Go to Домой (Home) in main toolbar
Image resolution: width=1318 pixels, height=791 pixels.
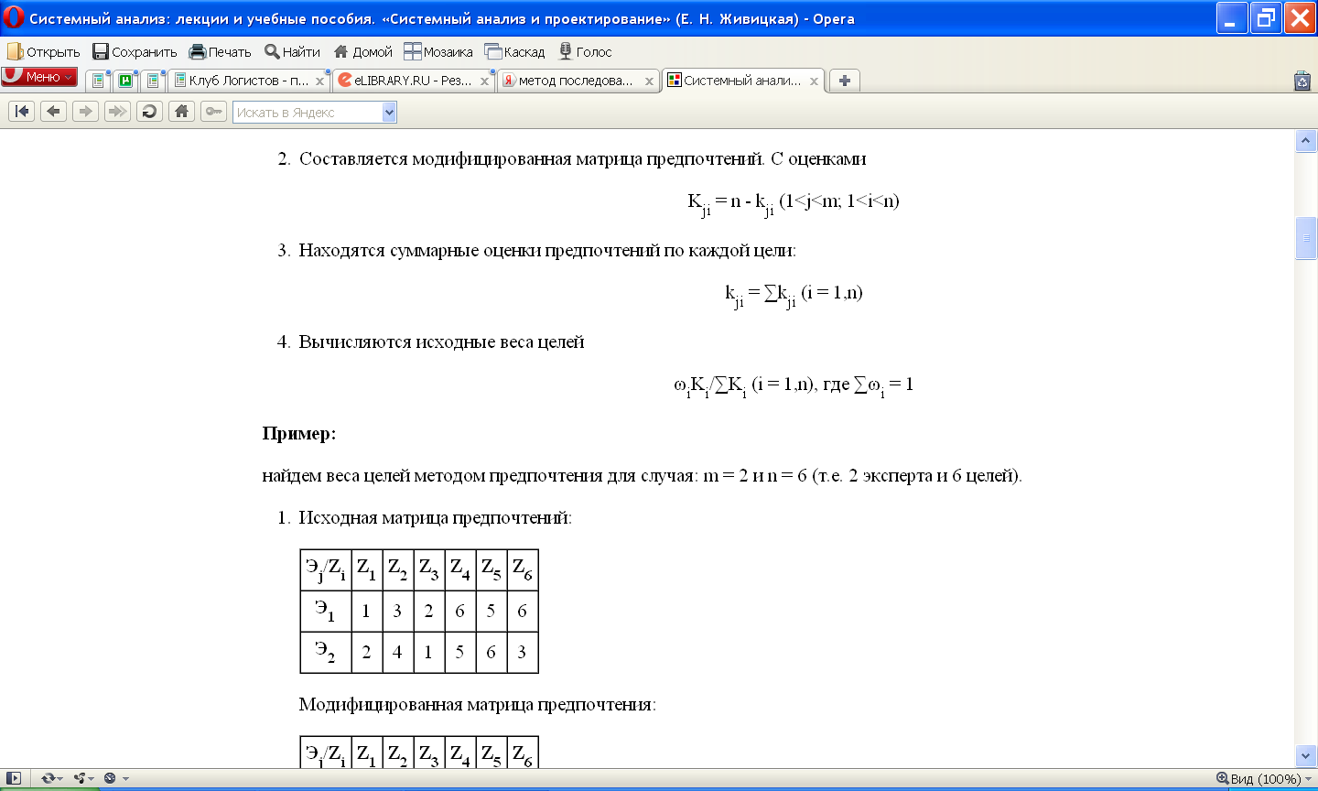tap(362, 52)
